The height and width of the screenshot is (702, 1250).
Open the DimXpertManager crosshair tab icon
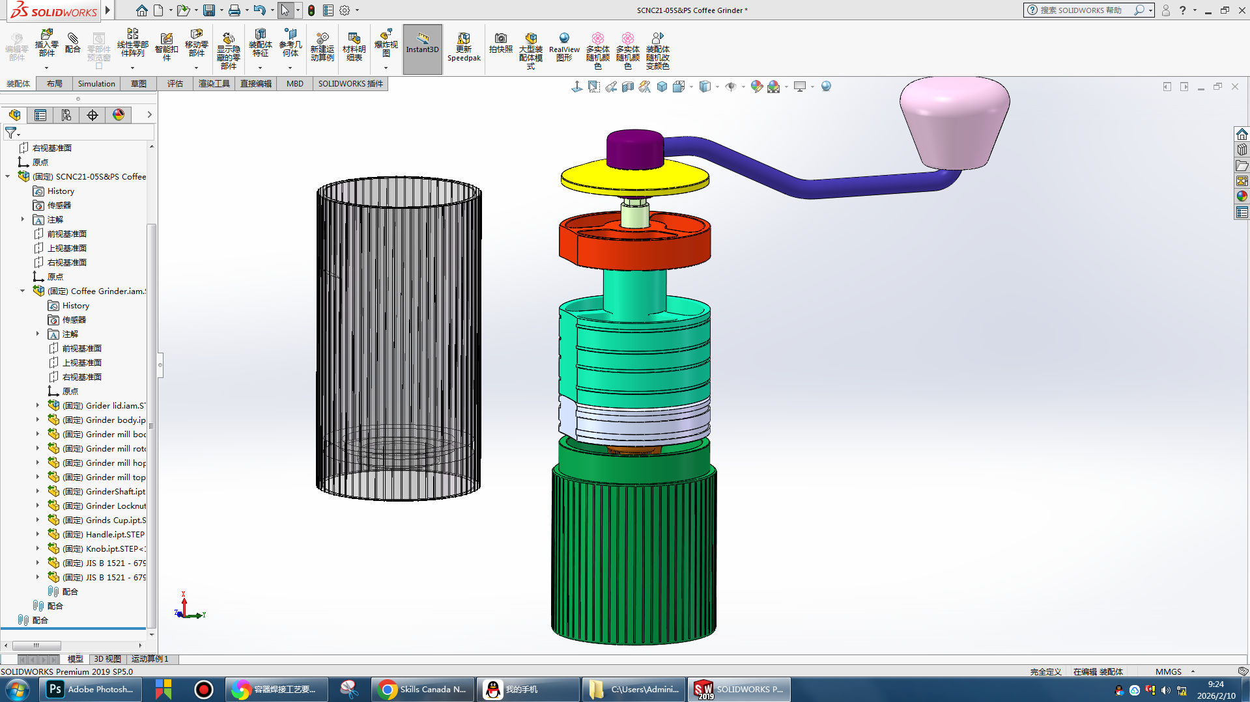point(92,115)
